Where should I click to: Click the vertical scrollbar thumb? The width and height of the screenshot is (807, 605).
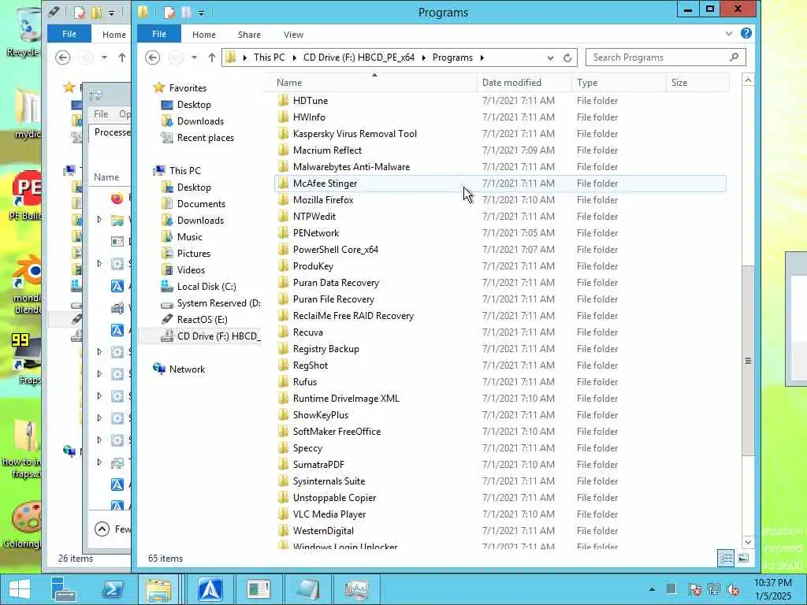748,361
